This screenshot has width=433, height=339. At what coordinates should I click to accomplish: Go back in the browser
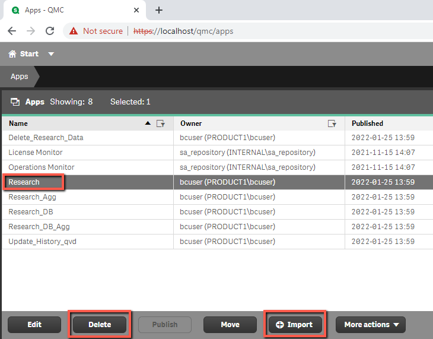coord(12,31)
